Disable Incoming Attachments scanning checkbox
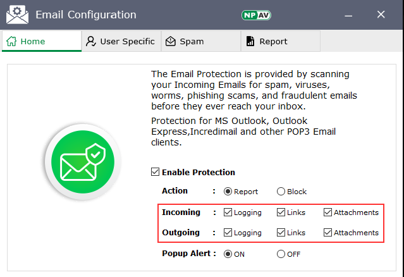 [x=327, y=212]
